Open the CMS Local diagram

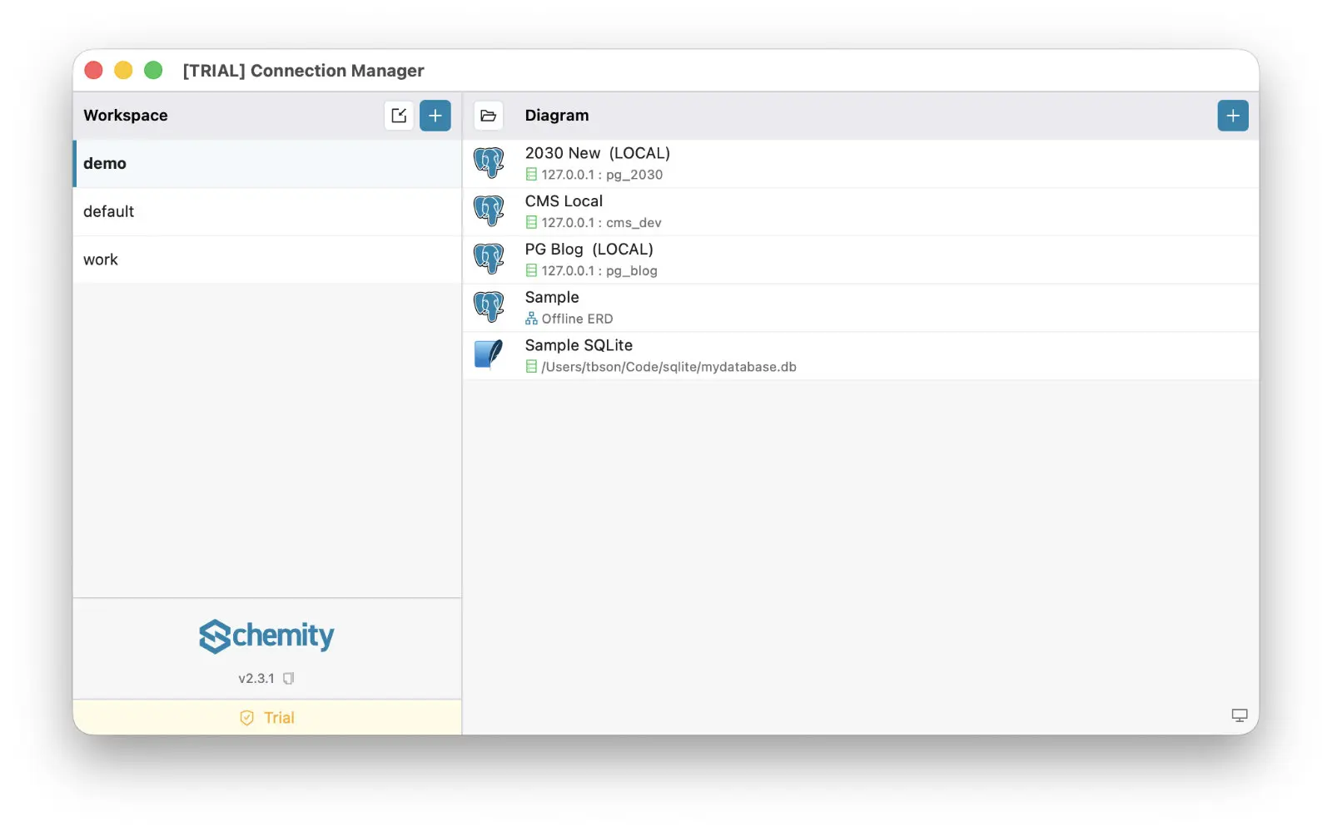pos(861,211)
